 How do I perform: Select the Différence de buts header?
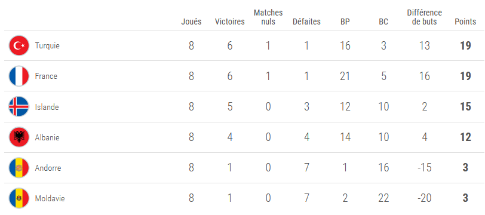pyautogui.click(x=424, y=17)
